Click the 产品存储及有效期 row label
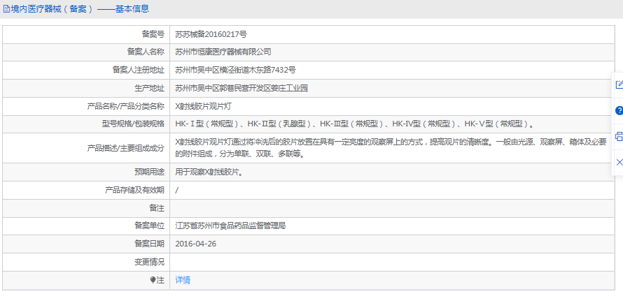Viewport: 623px width, 296px height. pyautogui.click(x=134, y=190)
